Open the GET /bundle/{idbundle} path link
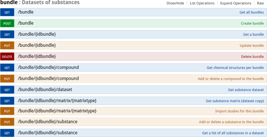 tap(37, 34)
